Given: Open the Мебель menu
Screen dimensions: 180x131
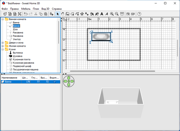Looking at the screenshot, I should coord(26,9).
